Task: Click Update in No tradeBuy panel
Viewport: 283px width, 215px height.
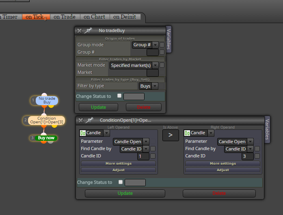Action: coord(98,107)
